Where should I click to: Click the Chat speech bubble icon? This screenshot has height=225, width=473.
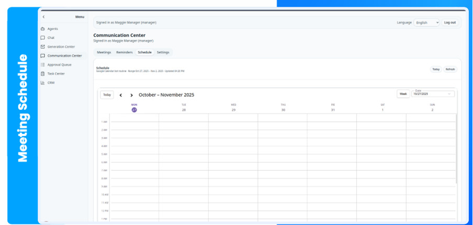[42, 38]
